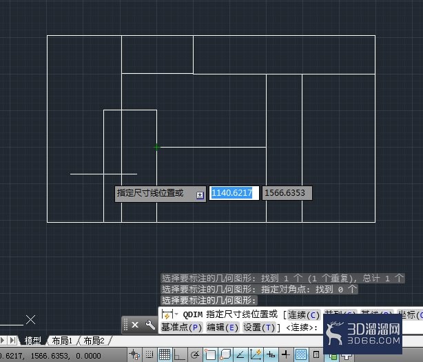Click QDIM command icon in command line
Screen dimensions: 423x362
tap(167, 314)
